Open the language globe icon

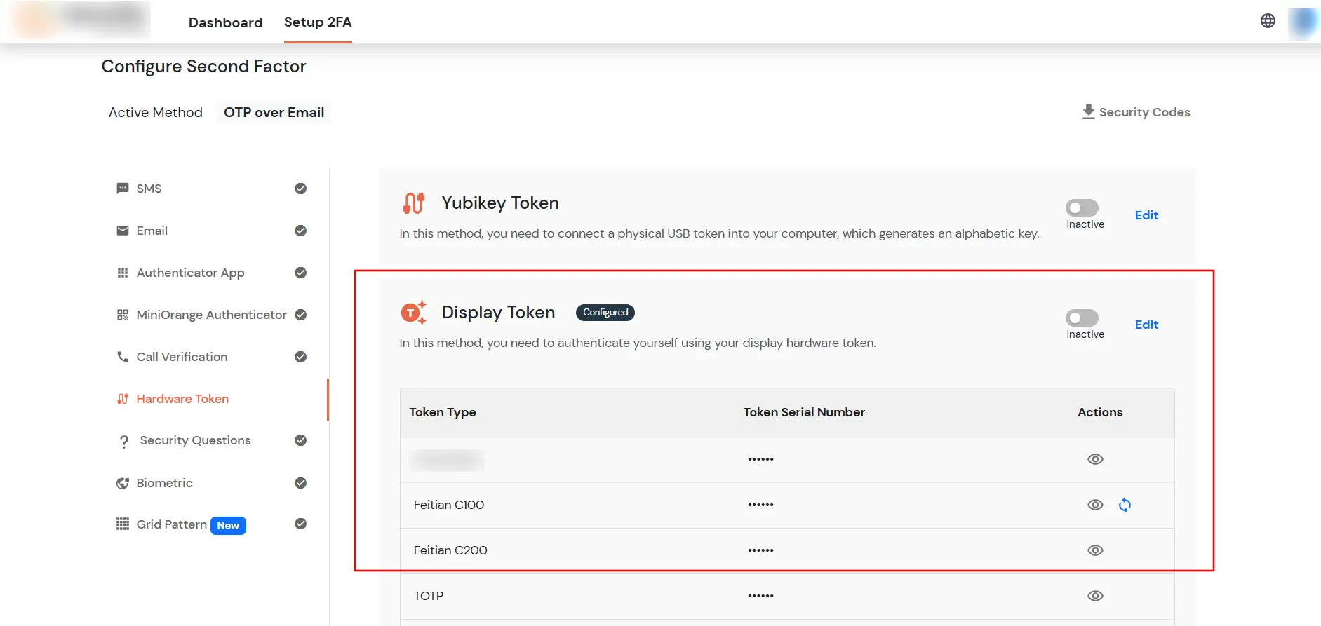click(x=1268, y=21)
